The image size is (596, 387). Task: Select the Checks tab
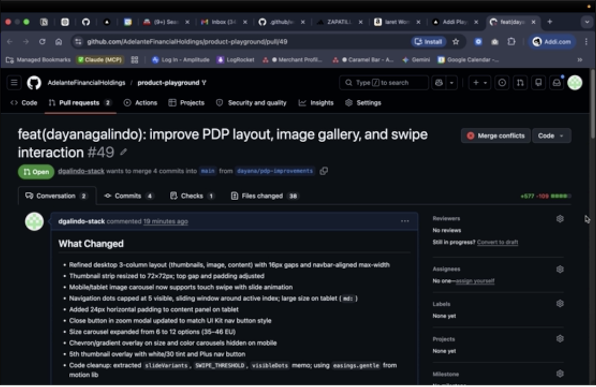tap(193, 196)
